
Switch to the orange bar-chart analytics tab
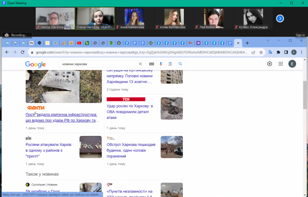(x=63, y=43)
